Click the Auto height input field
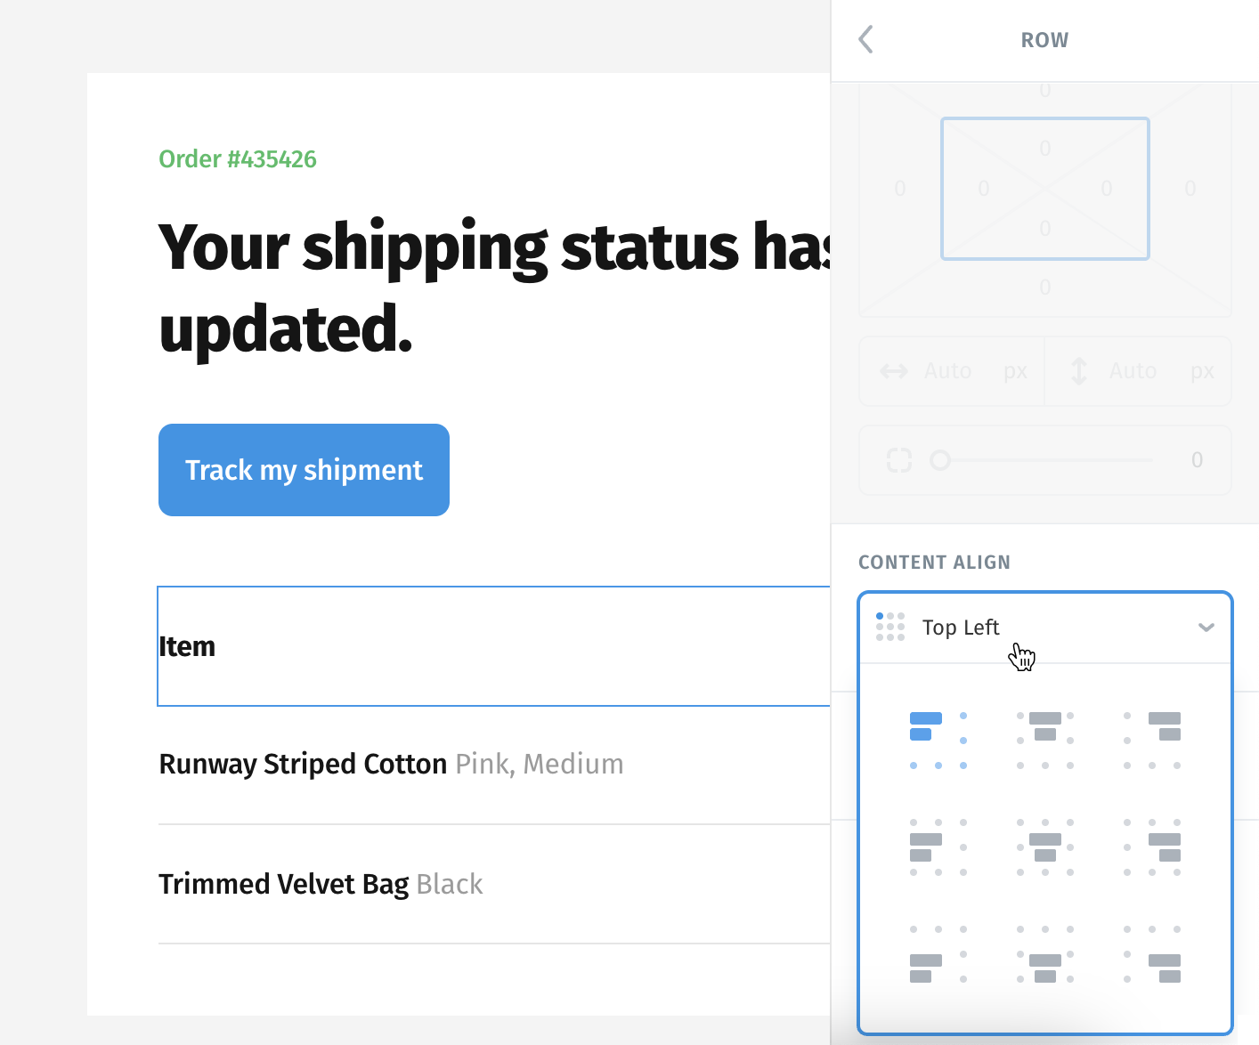The height and width of the screenshot is (1045, 1259). tap(1138, 371)
